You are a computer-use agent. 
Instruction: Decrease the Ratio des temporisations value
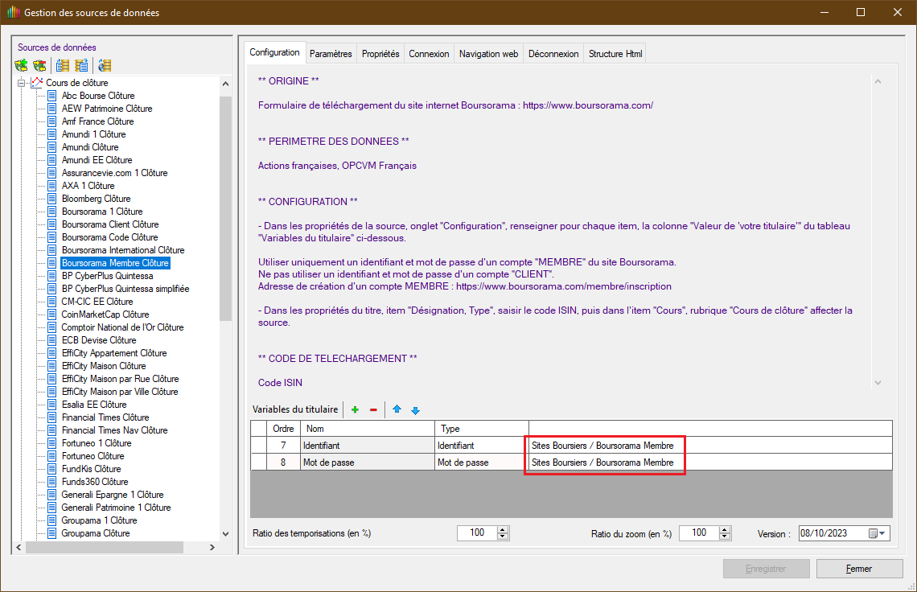click(503, 536)
